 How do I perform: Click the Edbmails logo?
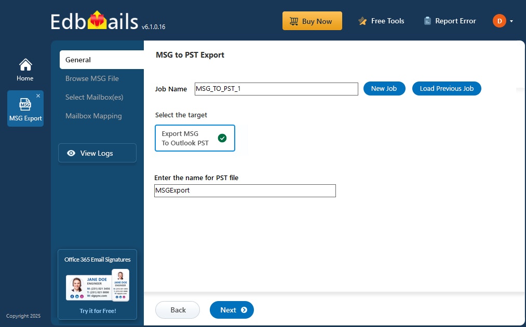(95, 21)
